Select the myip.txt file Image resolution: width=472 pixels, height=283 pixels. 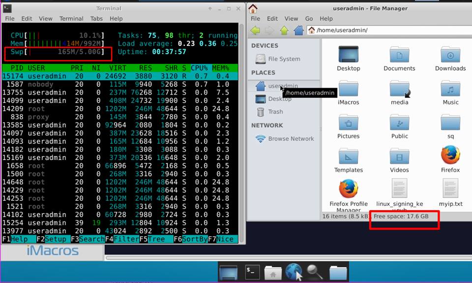pos(450,192)
